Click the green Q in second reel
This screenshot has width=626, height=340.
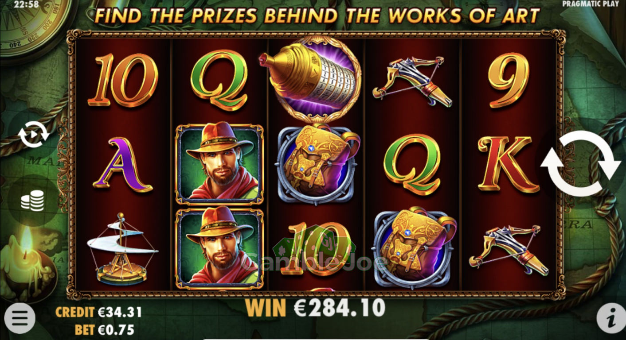pyautogui.click(x=219, y=80)
